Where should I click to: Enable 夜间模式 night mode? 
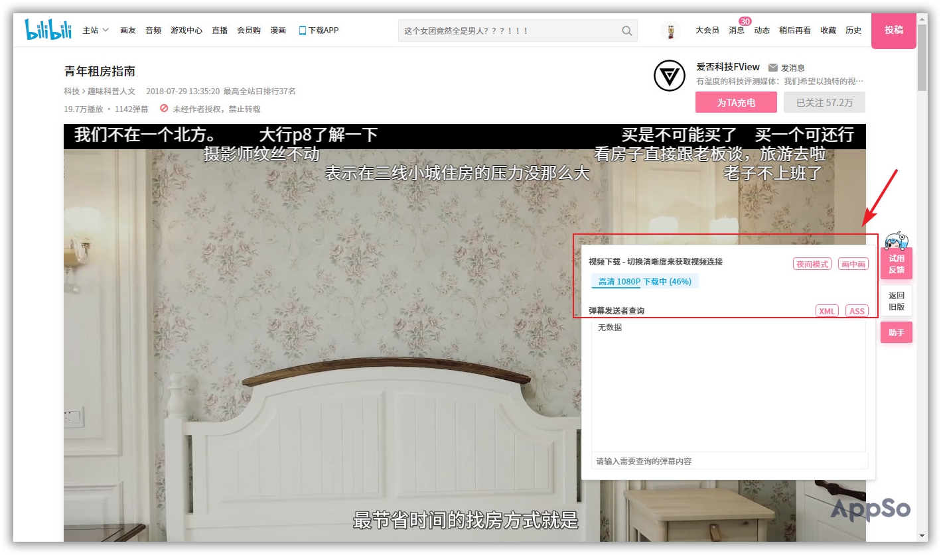tap(811, 263)
